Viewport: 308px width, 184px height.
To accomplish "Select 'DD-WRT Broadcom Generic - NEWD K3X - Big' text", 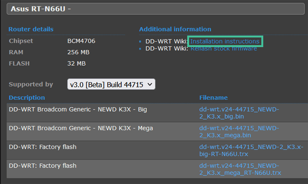I will [78, 109].
